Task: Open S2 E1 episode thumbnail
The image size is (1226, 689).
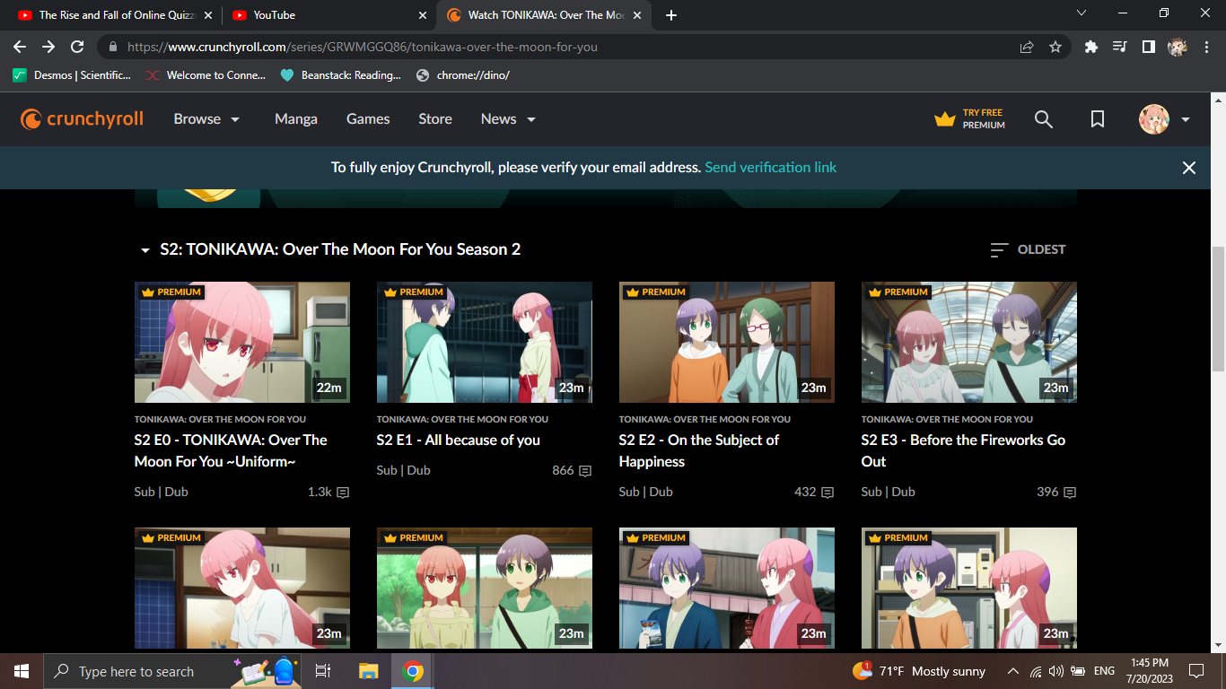Action: (x=485, y=343)
